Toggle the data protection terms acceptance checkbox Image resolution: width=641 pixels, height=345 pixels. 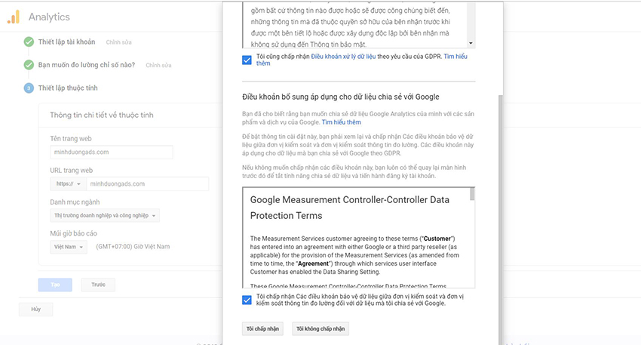coord(247,300)
